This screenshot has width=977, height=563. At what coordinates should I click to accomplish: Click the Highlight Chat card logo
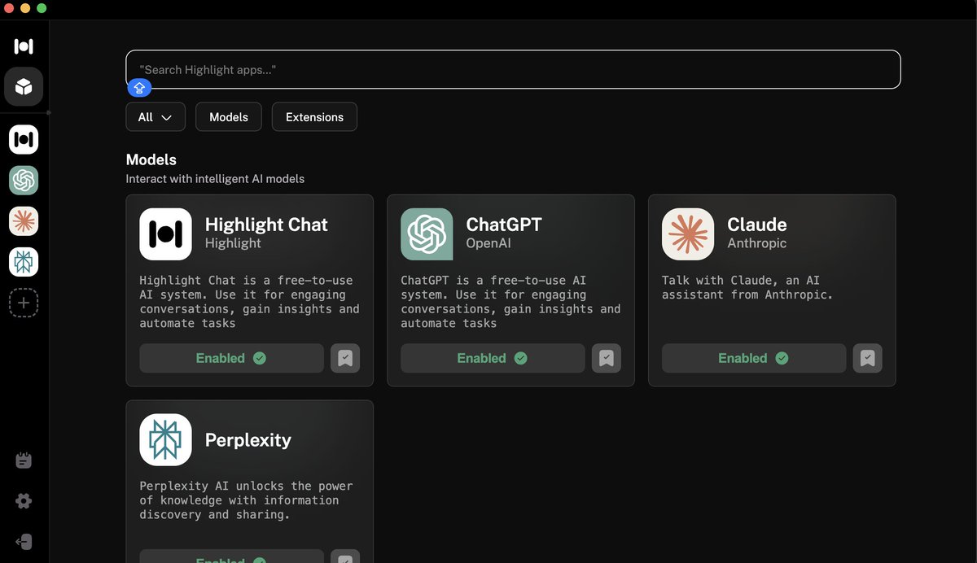(x=165, y=234)
